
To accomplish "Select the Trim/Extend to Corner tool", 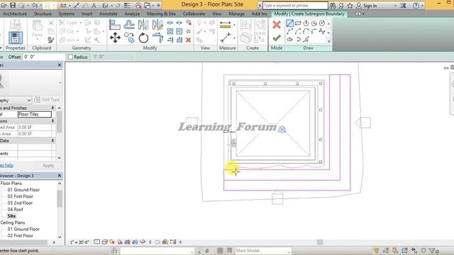I will [x=157, y=38].
